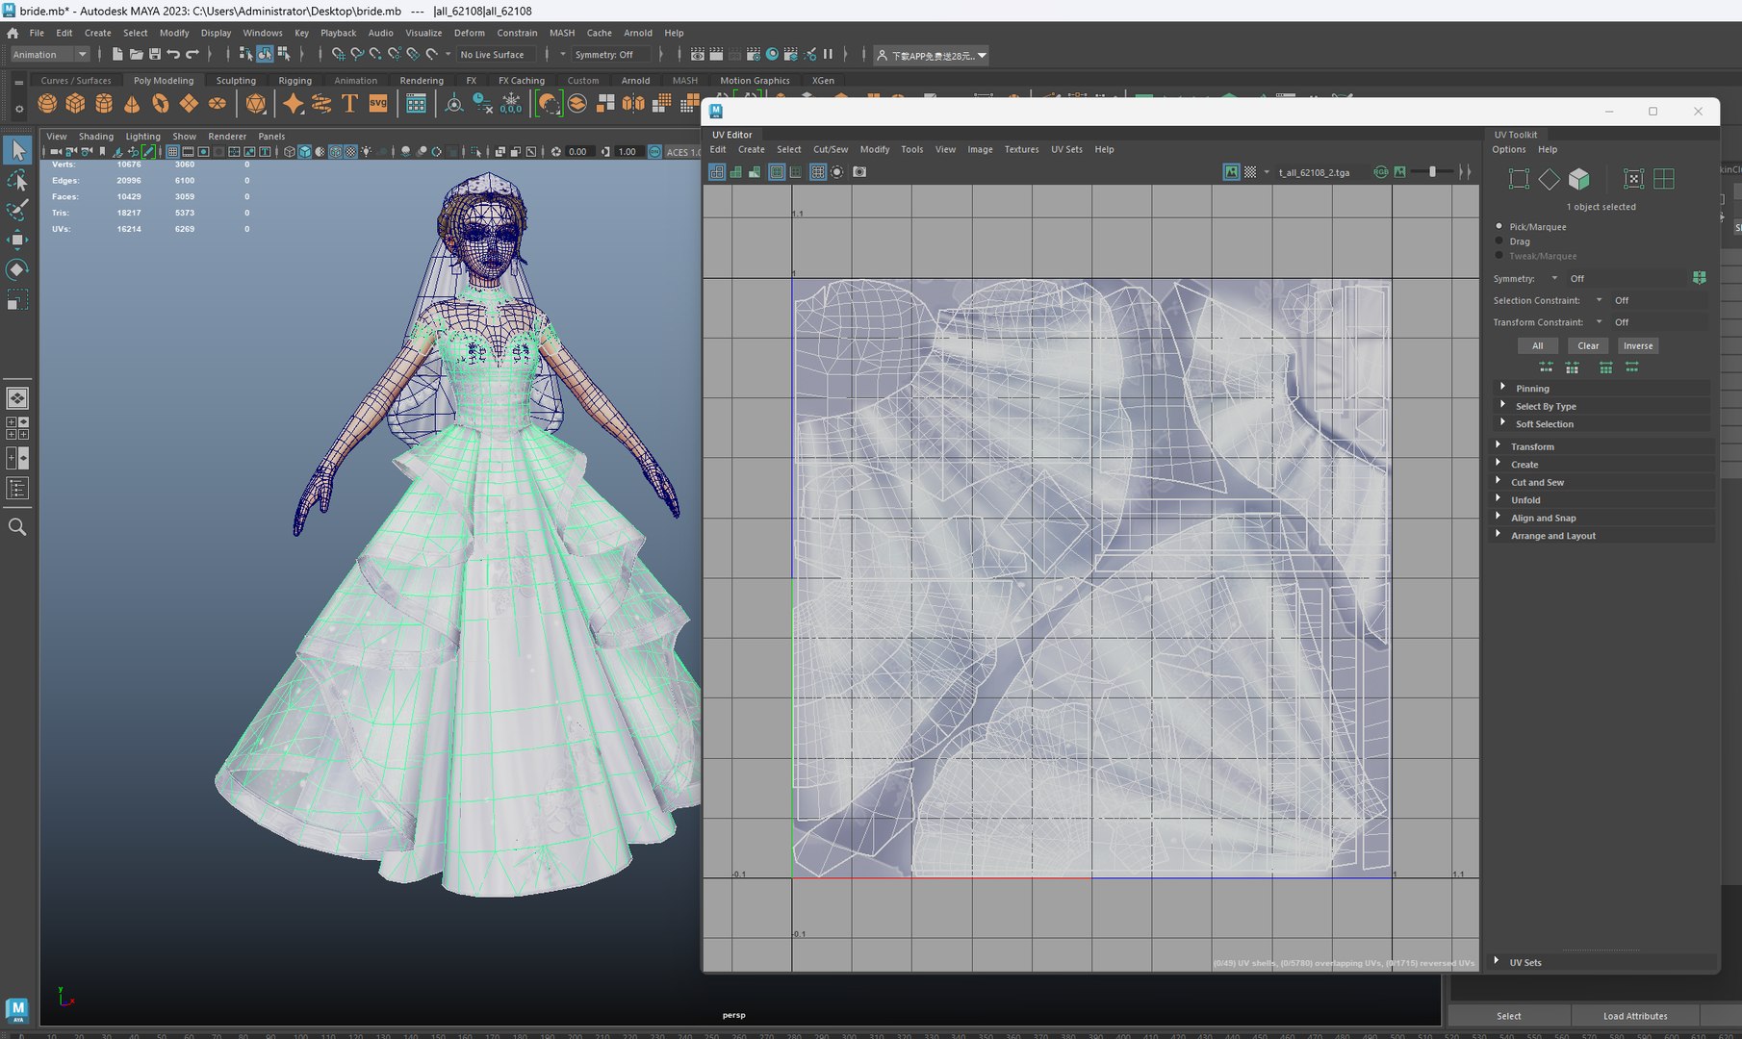Open the Selection Constraint dropdown

click(1600, 300)
